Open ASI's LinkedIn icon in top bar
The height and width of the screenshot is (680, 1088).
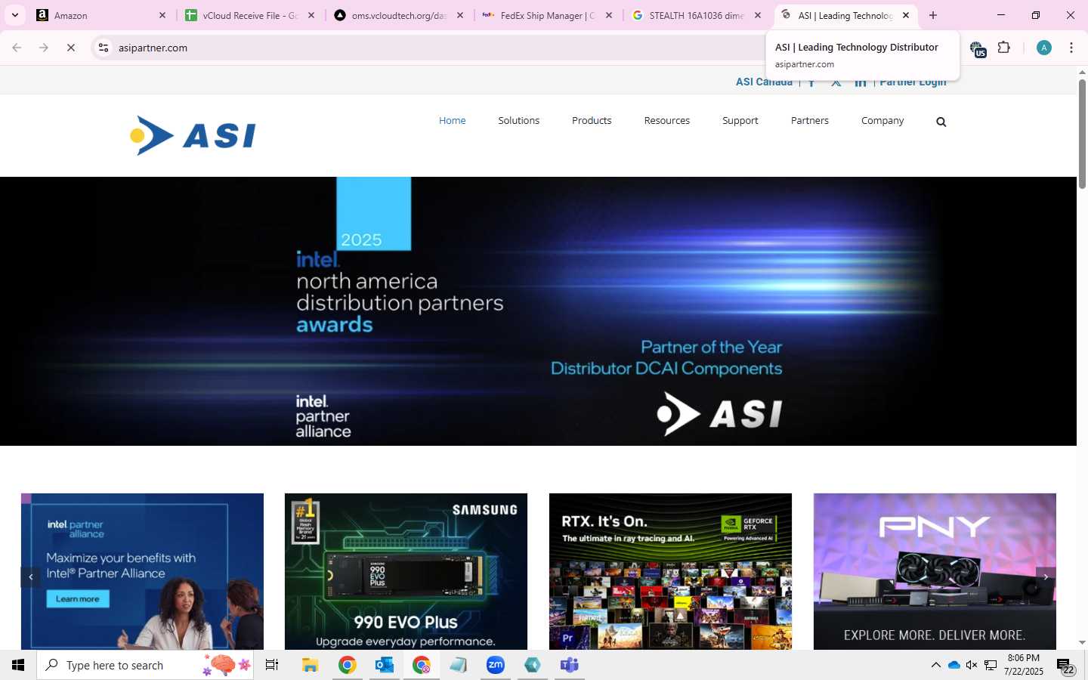[861, 83]
